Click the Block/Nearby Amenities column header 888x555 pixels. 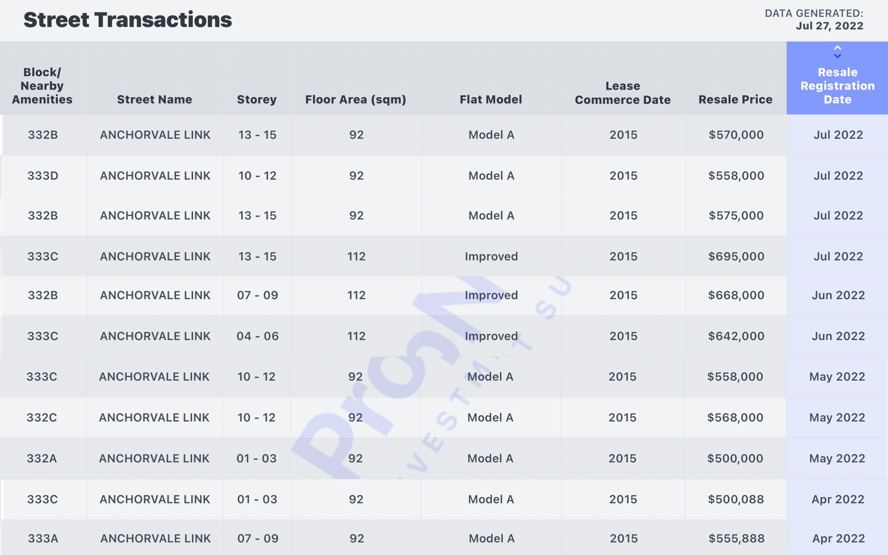[x=42, y=86]
